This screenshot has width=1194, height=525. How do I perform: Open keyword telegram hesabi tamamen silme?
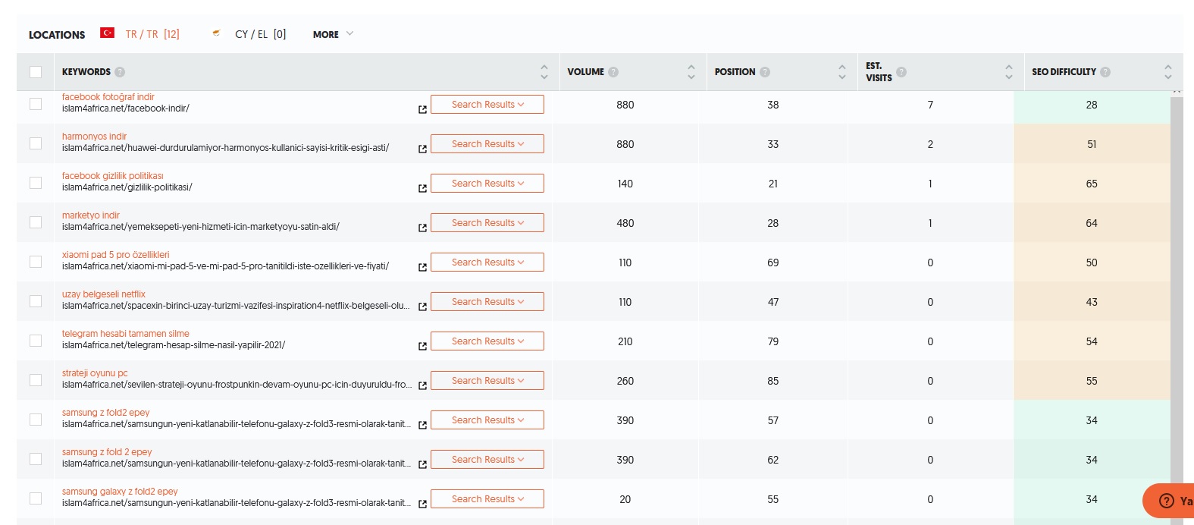point(126,334)
